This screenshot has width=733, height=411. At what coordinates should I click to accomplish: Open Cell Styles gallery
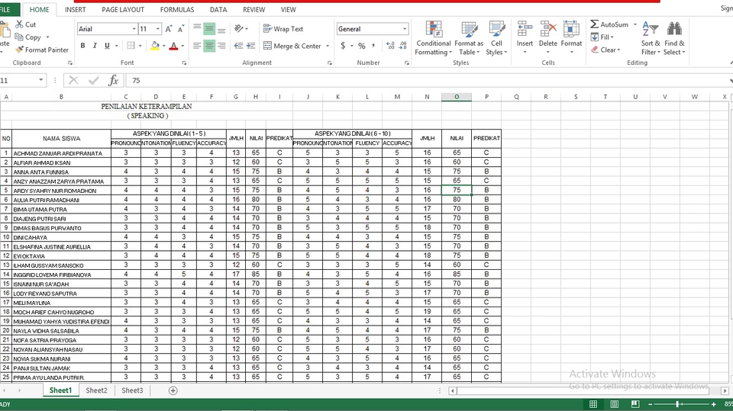[x=496, y=38]
